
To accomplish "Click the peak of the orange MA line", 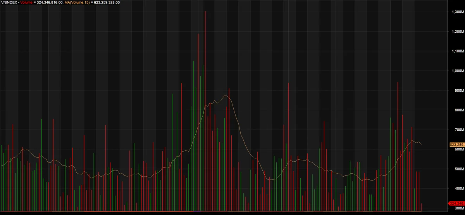I will pos(226,95).
